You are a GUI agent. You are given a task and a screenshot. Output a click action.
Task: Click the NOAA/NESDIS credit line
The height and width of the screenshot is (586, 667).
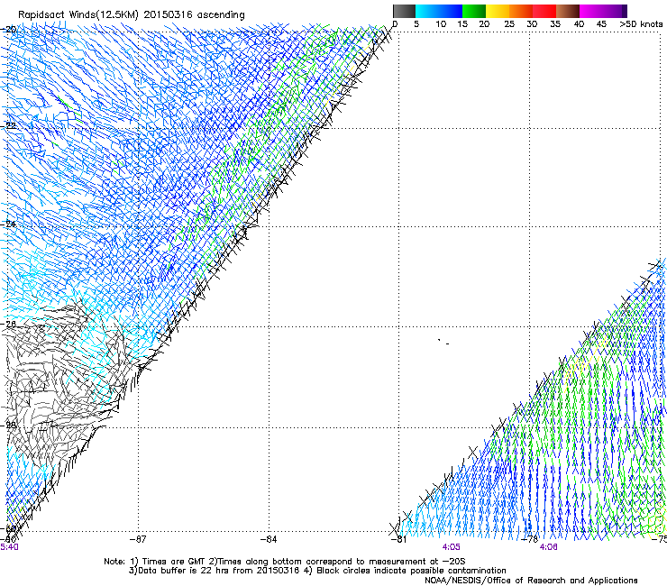[531, 581]
